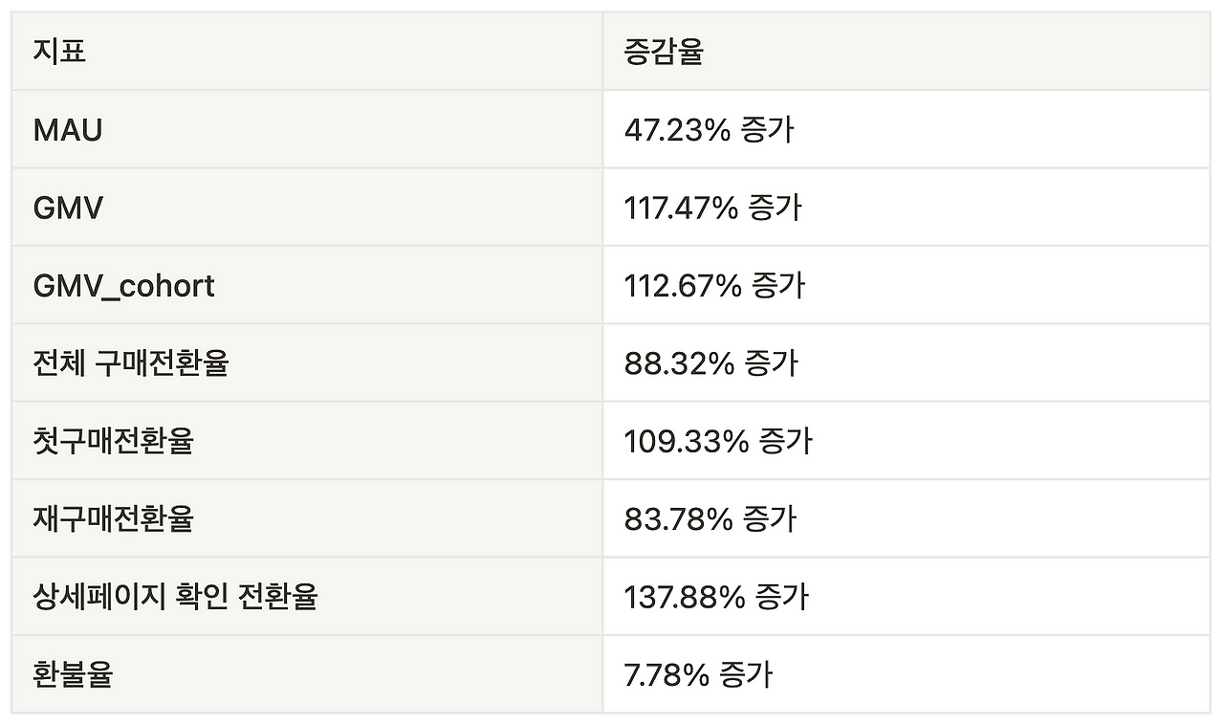Select the 전체 구매전환율 cell
Image resolution: width=1224 pixels, height=725 pixels.
point(131,363)
